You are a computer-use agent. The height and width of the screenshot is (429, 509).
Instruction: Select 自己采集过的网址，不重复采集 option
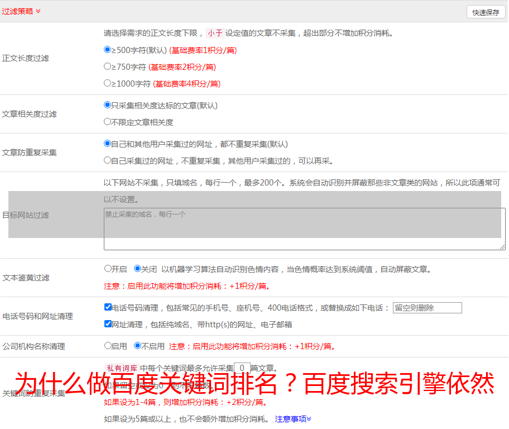(x=107, y=160)
